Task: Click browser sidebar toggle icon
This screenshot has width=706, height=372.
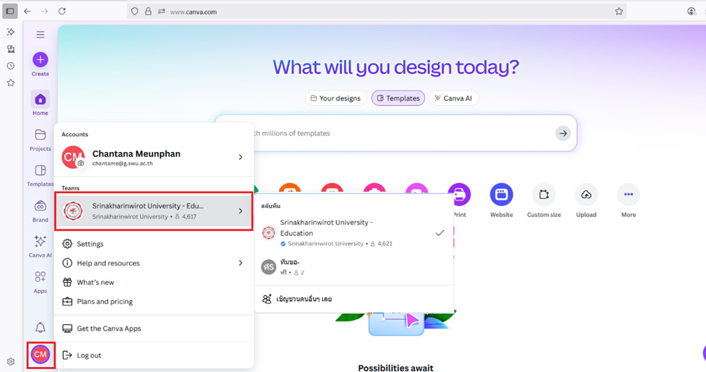Action: tap(10, 12)
